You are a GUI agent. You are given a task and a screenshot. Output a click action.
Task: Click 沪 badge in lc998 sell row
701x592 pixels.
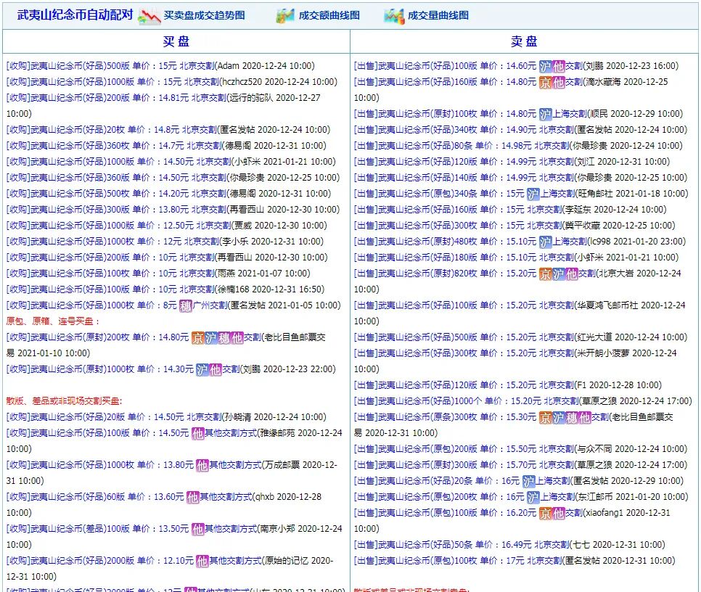(546, 242)
